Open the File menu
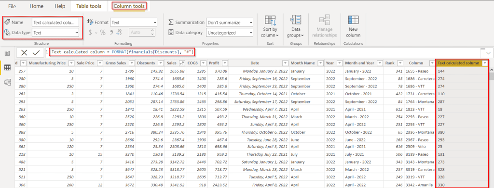 pyautogui.click(x=12, y=6)
